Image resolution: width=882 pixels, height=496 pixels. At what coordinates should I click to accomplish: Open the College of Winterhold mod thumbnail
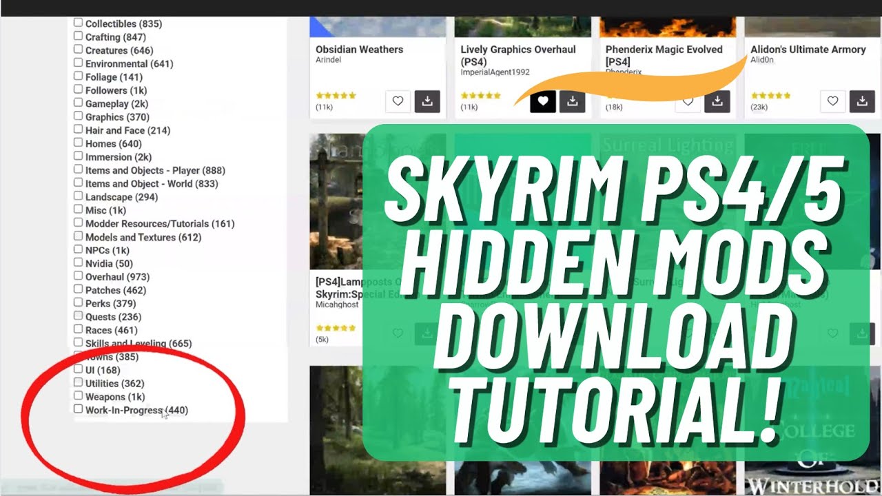tap(812, 431)
